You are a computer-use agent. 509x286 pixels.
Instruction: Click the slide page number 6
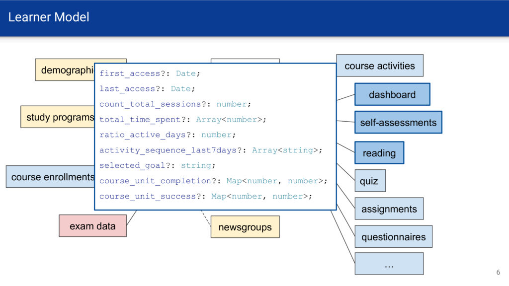[x=498, y=273]
